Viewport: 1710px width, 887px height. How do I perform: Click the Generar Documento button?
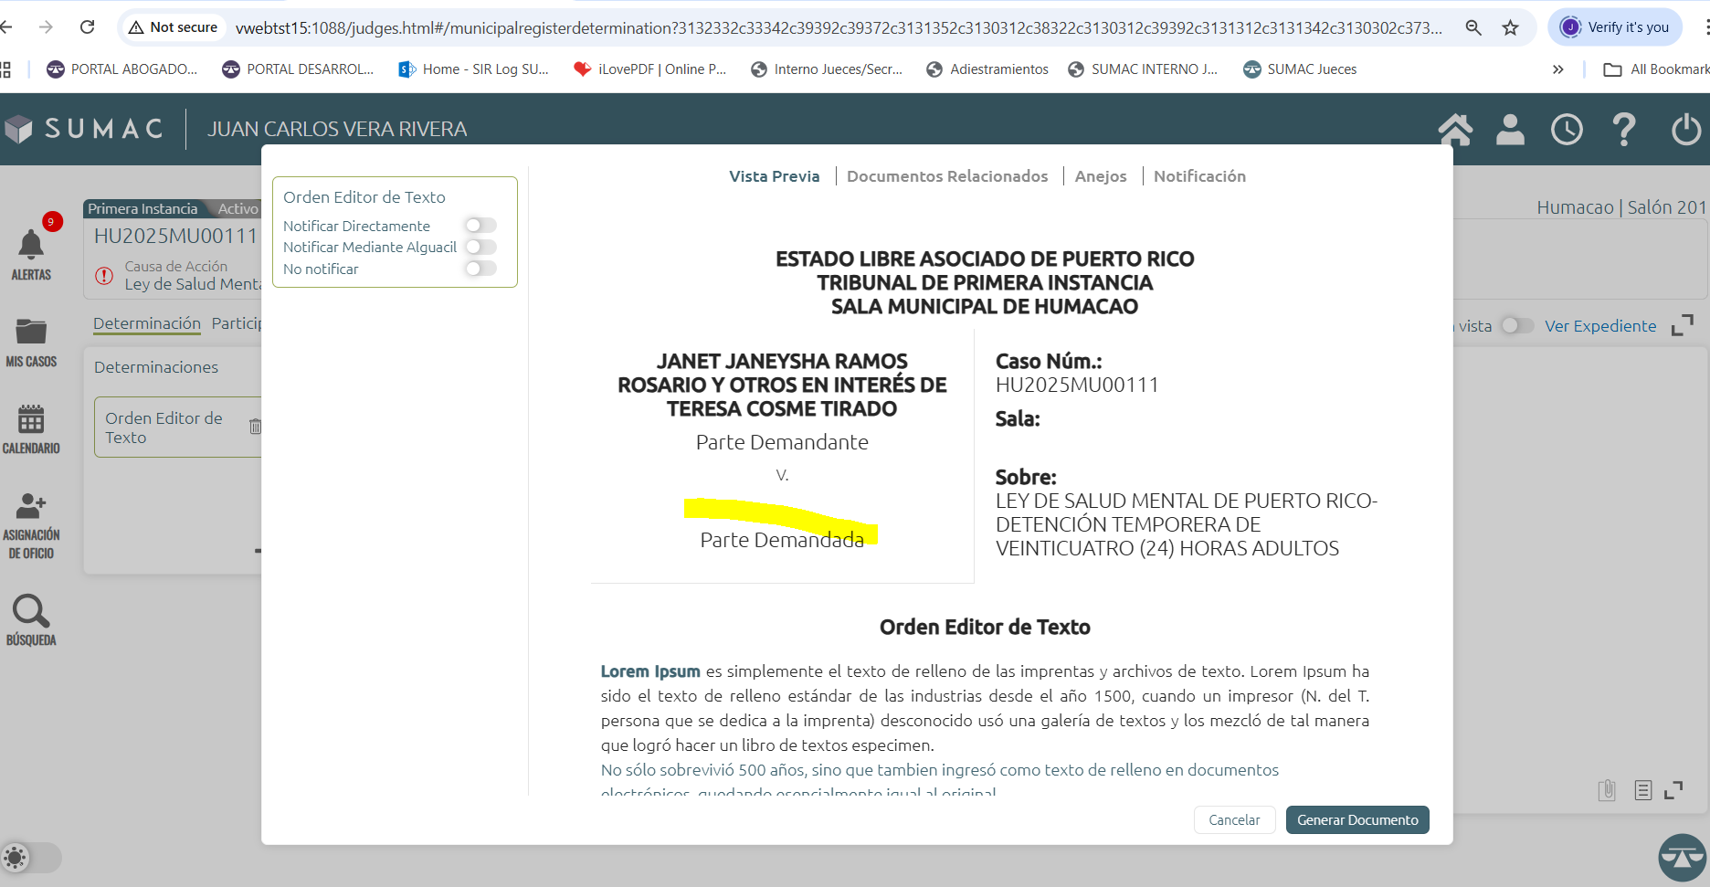click(x=1356, y=820)
